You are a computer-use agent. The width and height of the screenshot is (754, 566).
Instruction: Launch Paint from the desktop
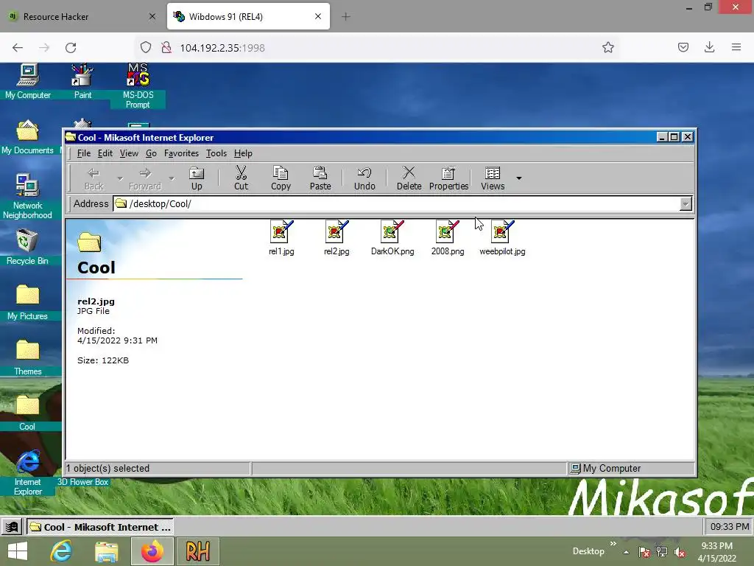(x=82, y=81)
